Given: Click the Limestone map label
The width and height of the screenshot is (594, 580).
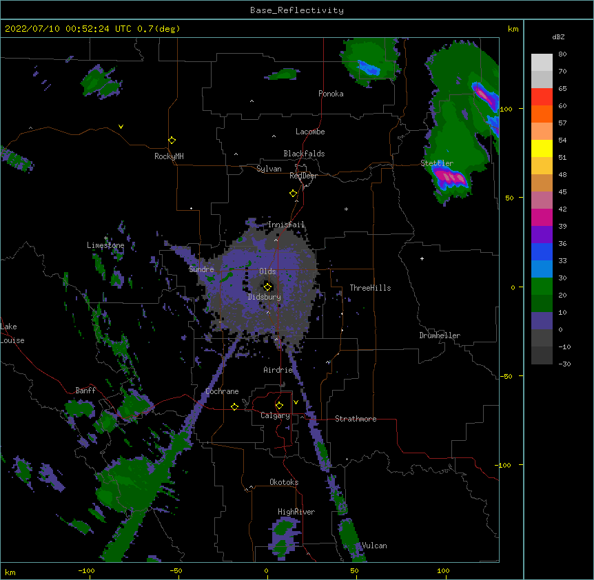Looking at the screenshot, I should point(105,245).
